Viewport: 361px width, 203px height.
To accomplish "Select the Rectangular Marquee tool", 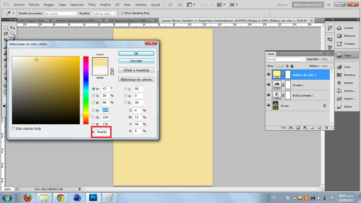I will pyautogui.click(x=6, y=28).
